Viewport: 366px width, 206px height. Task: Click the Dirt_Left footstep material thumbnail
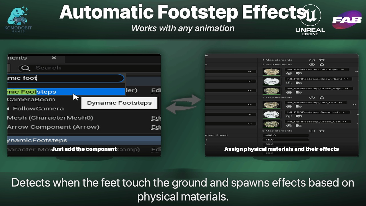click(x=272, y=105)
